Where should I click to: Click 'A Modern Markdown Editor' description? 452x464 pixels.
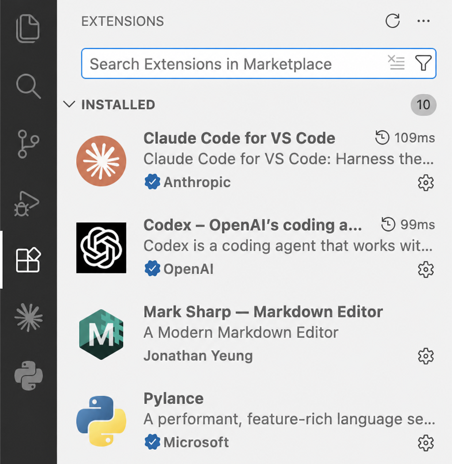241,333
